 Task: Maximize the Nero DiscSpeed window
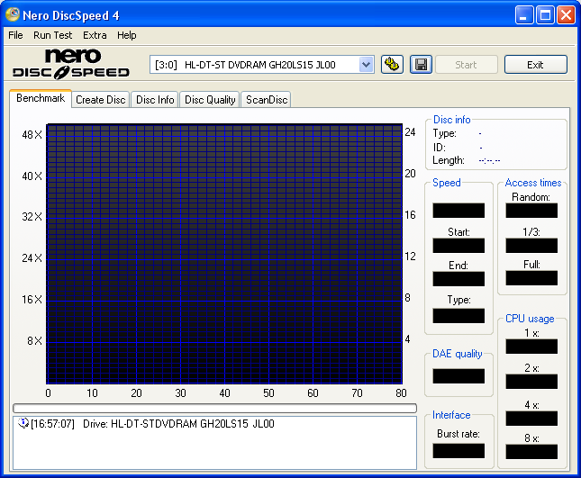pyautogui.click(x=545, y=14)
